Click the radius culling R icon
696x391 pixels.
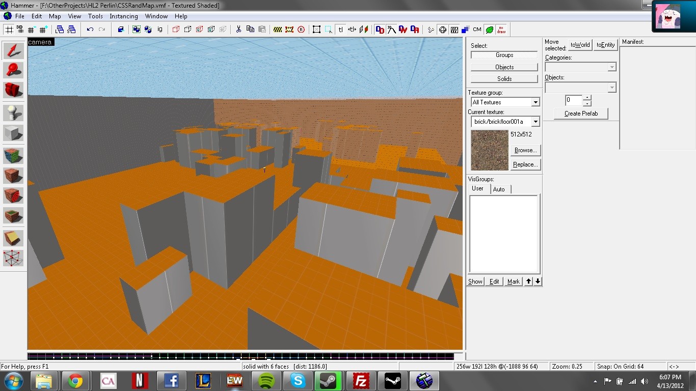coord(301,29)
